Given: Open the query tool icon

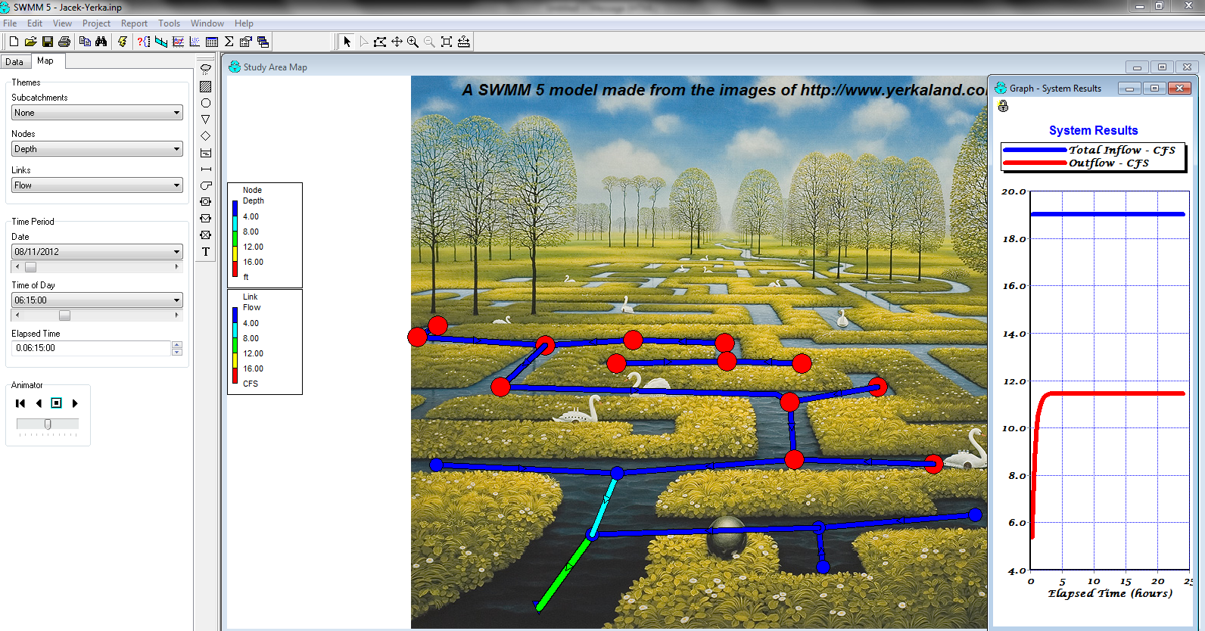Looking at the screenshot, I should 144,42.
